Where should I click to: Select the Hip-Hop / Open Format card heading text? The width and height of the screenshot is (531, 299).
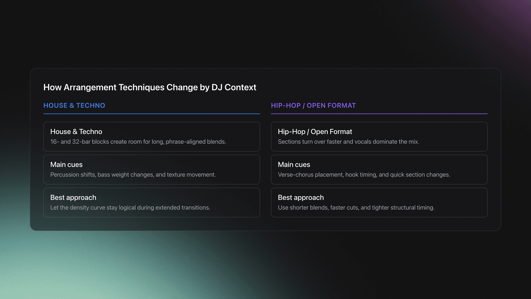click(315, 132)
